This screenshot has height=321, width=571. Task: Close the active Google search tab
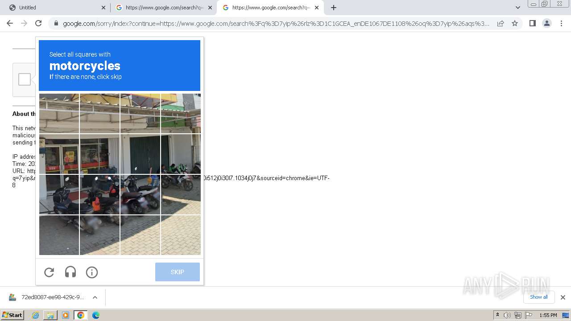[x=317, y=8]
